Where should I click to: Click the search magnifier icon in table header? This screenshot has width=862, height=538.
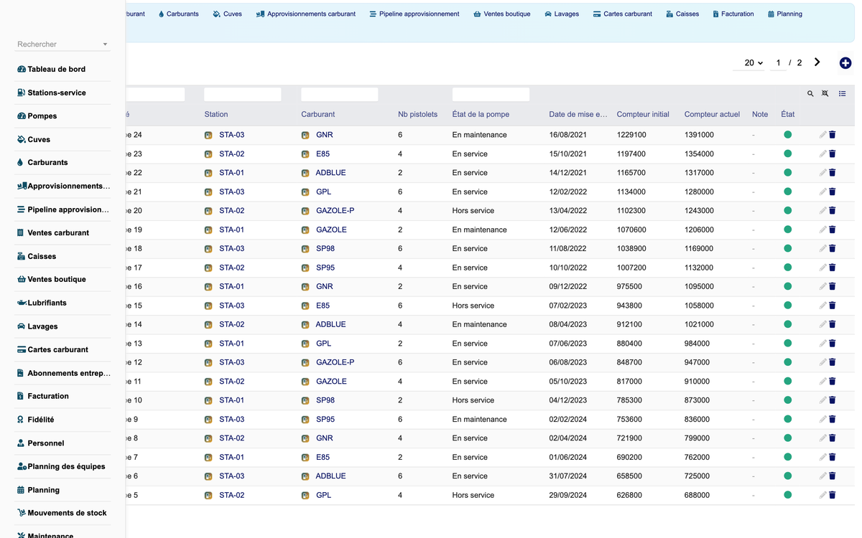810,94
